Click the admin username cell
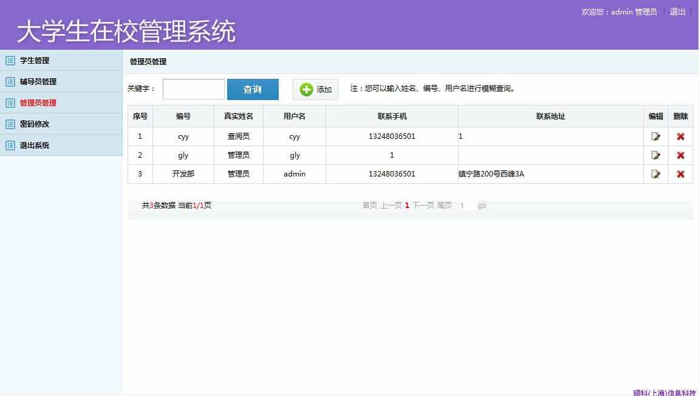 pyautogui.click(x=294, y=174)
